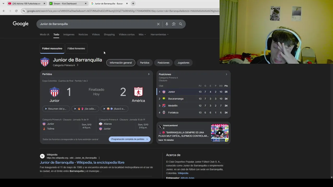The width and height of the screenshot is (333, 187).
Task: Switch to Shopping tab
Action: pos(109,35)
